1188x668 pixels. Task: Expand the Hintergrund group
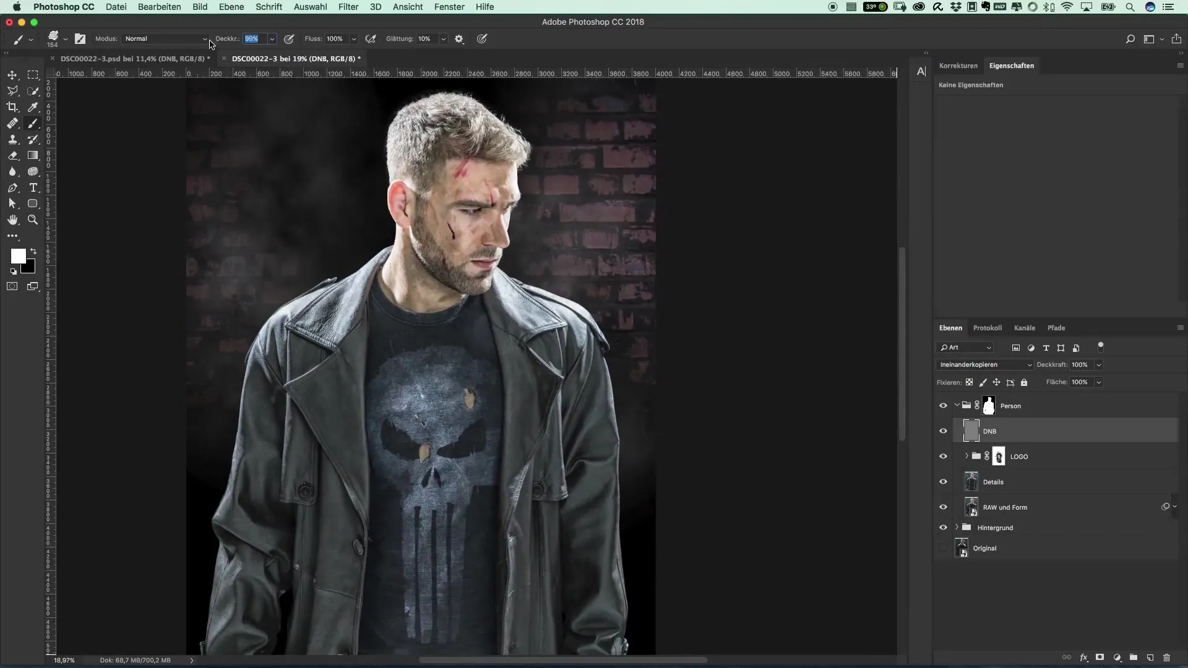957,528
